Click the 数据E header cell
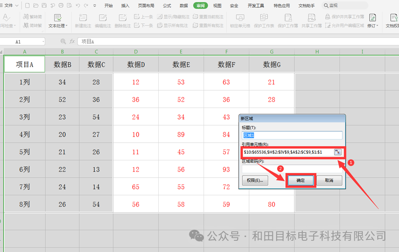Screen dimensions: 399x252 click(181, 64)
